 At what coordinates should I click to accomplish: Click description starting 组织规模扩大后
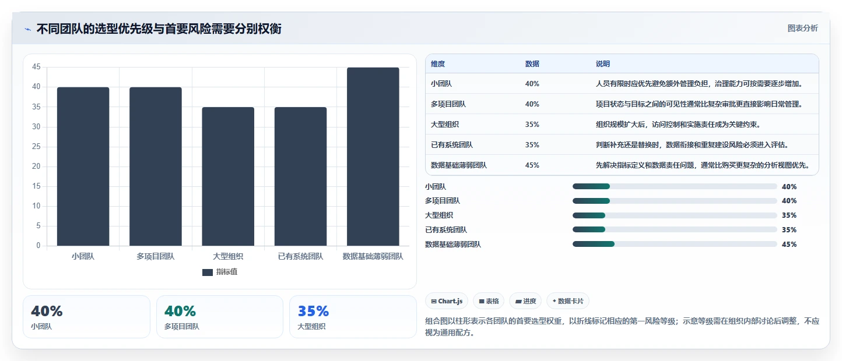[x=678, y=125]
